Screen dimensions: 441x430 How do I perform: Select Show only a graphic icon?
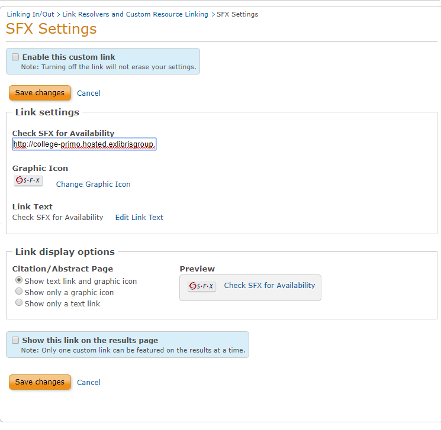coord(19,292)
